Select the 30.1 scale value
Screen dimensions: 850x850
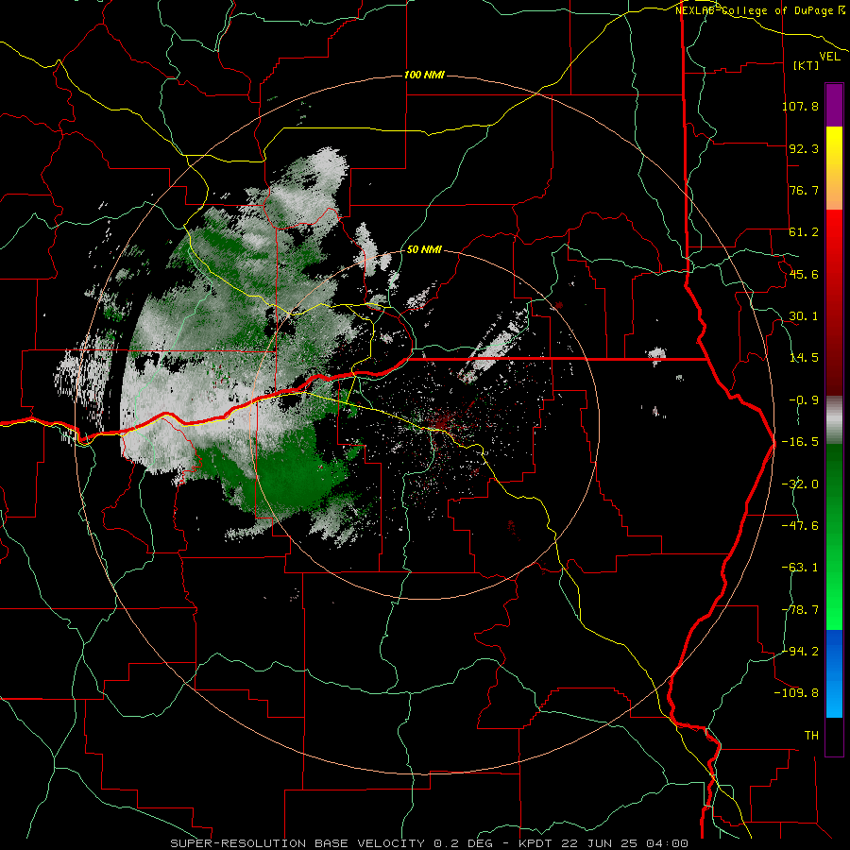(x=804, y=316)
